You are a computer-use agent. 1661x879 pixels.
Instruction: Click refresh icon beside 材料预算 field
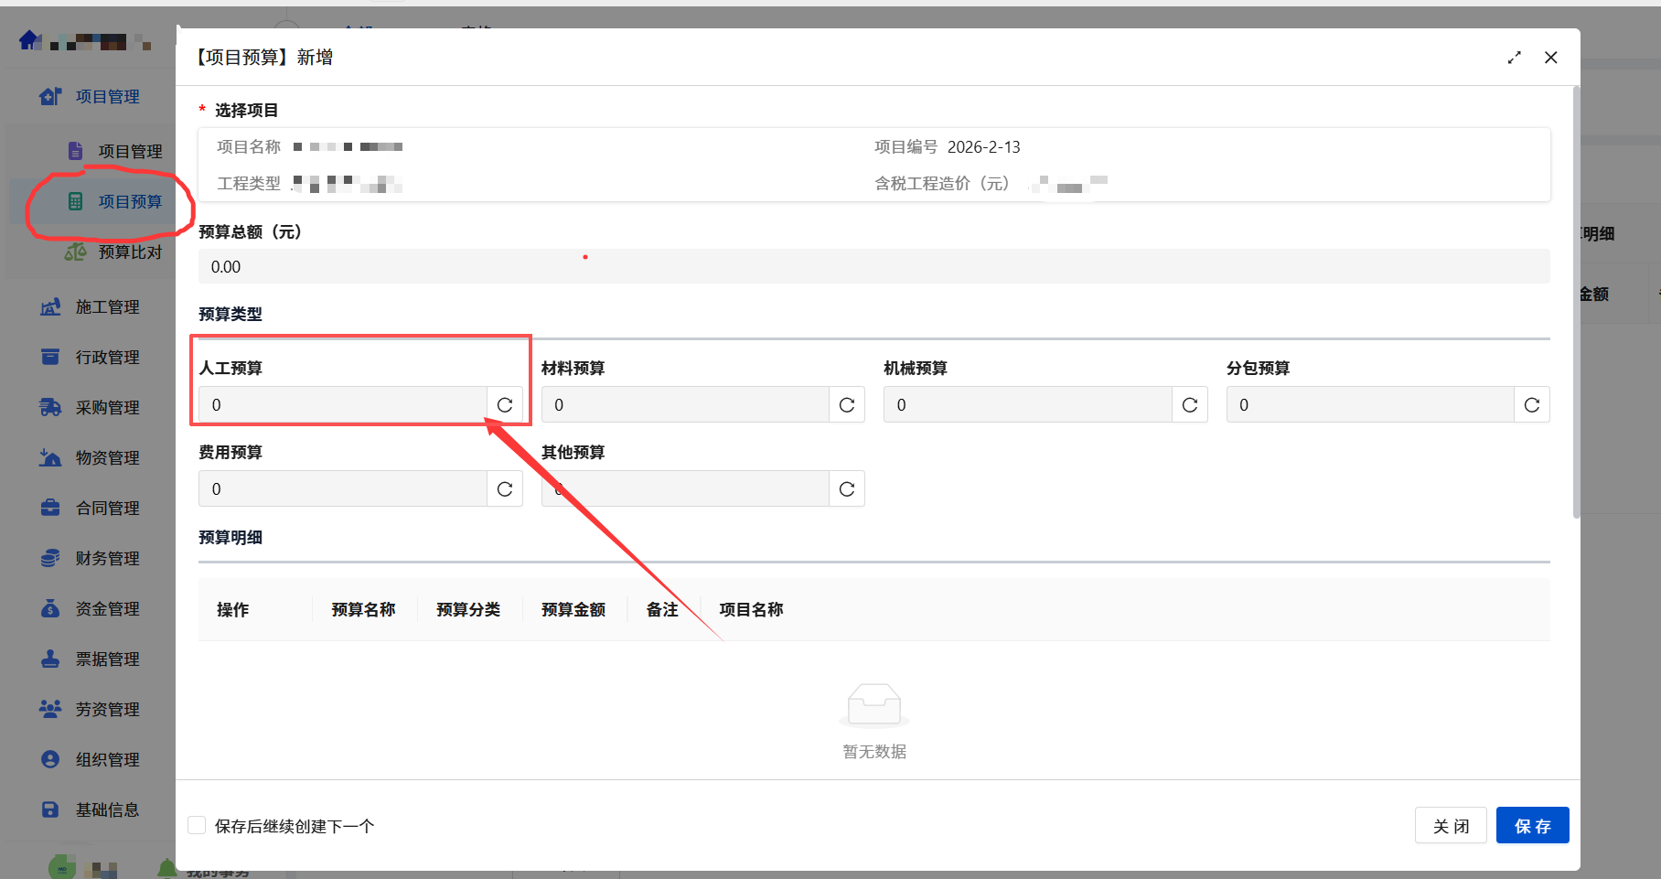click(847, 405)
